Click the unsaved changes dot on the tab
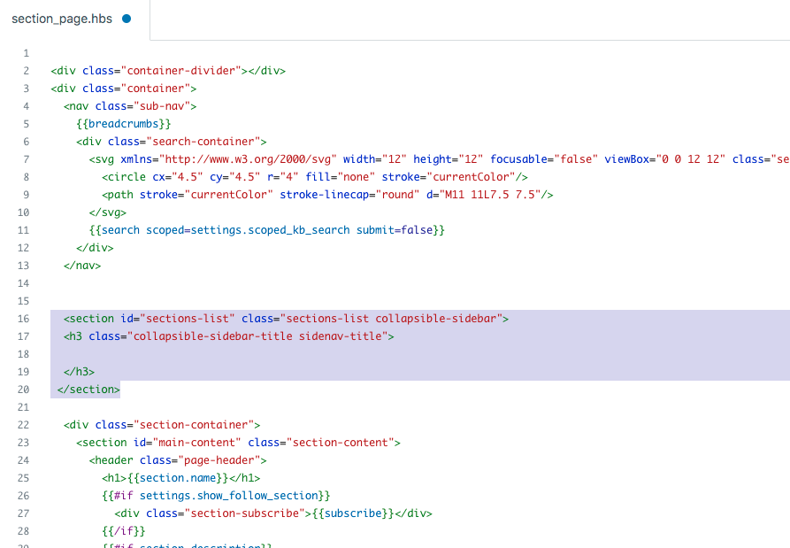The height and width of the screenshot is (548, 790). pyautogui.click(x=127, y=19)
